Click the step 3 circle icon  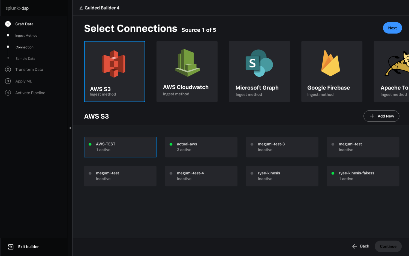pyautogui.click(x=8, y=81)
